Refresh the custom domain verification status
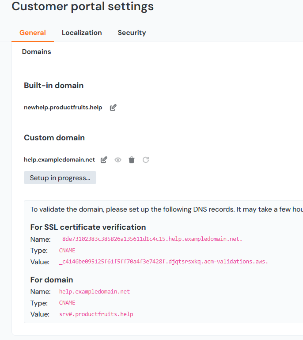Viewport: 303px width, 340px height. pyautogui.click(x=146, y=160)
